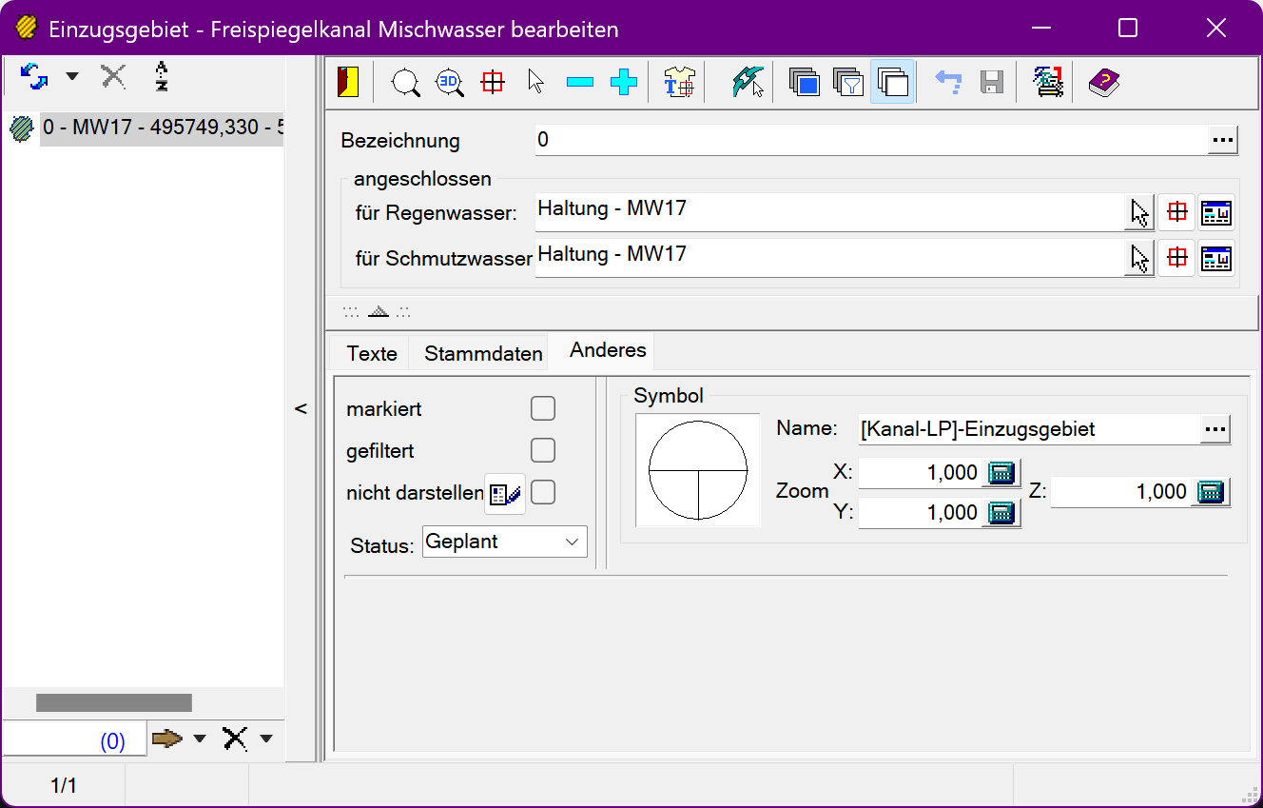Open calculator for Zoom X value
Image resolution: width=1263 pixels, height=808 pixels.
pos(1001,472)
